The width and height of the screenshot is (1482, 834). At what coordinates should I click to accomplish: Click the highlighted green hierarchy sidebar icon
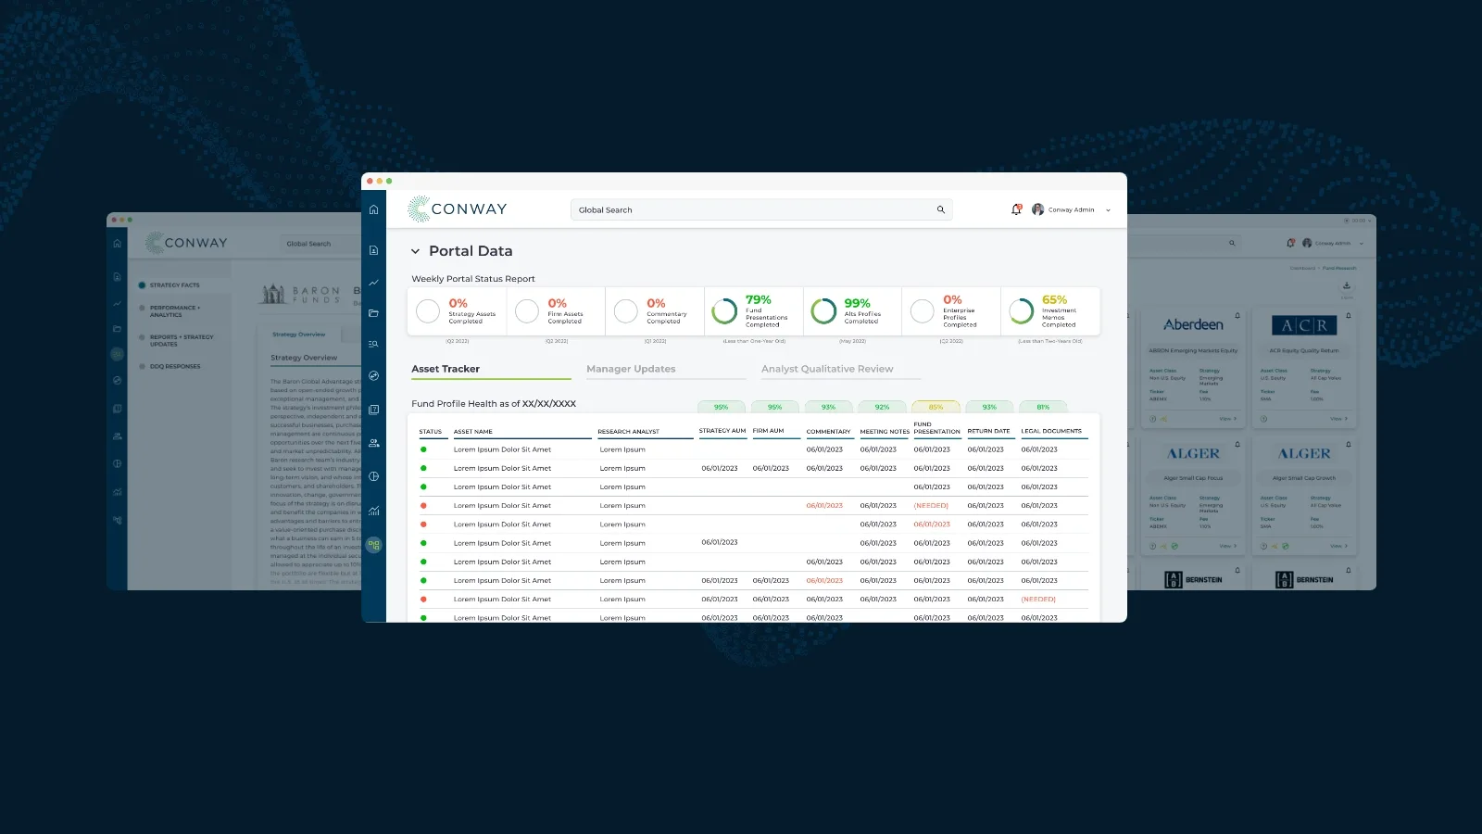pyautogui.click(x=373, y=545)
